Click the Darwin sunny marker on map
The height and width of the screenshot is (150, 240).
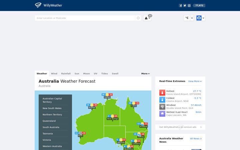click(x=107, y=96)
